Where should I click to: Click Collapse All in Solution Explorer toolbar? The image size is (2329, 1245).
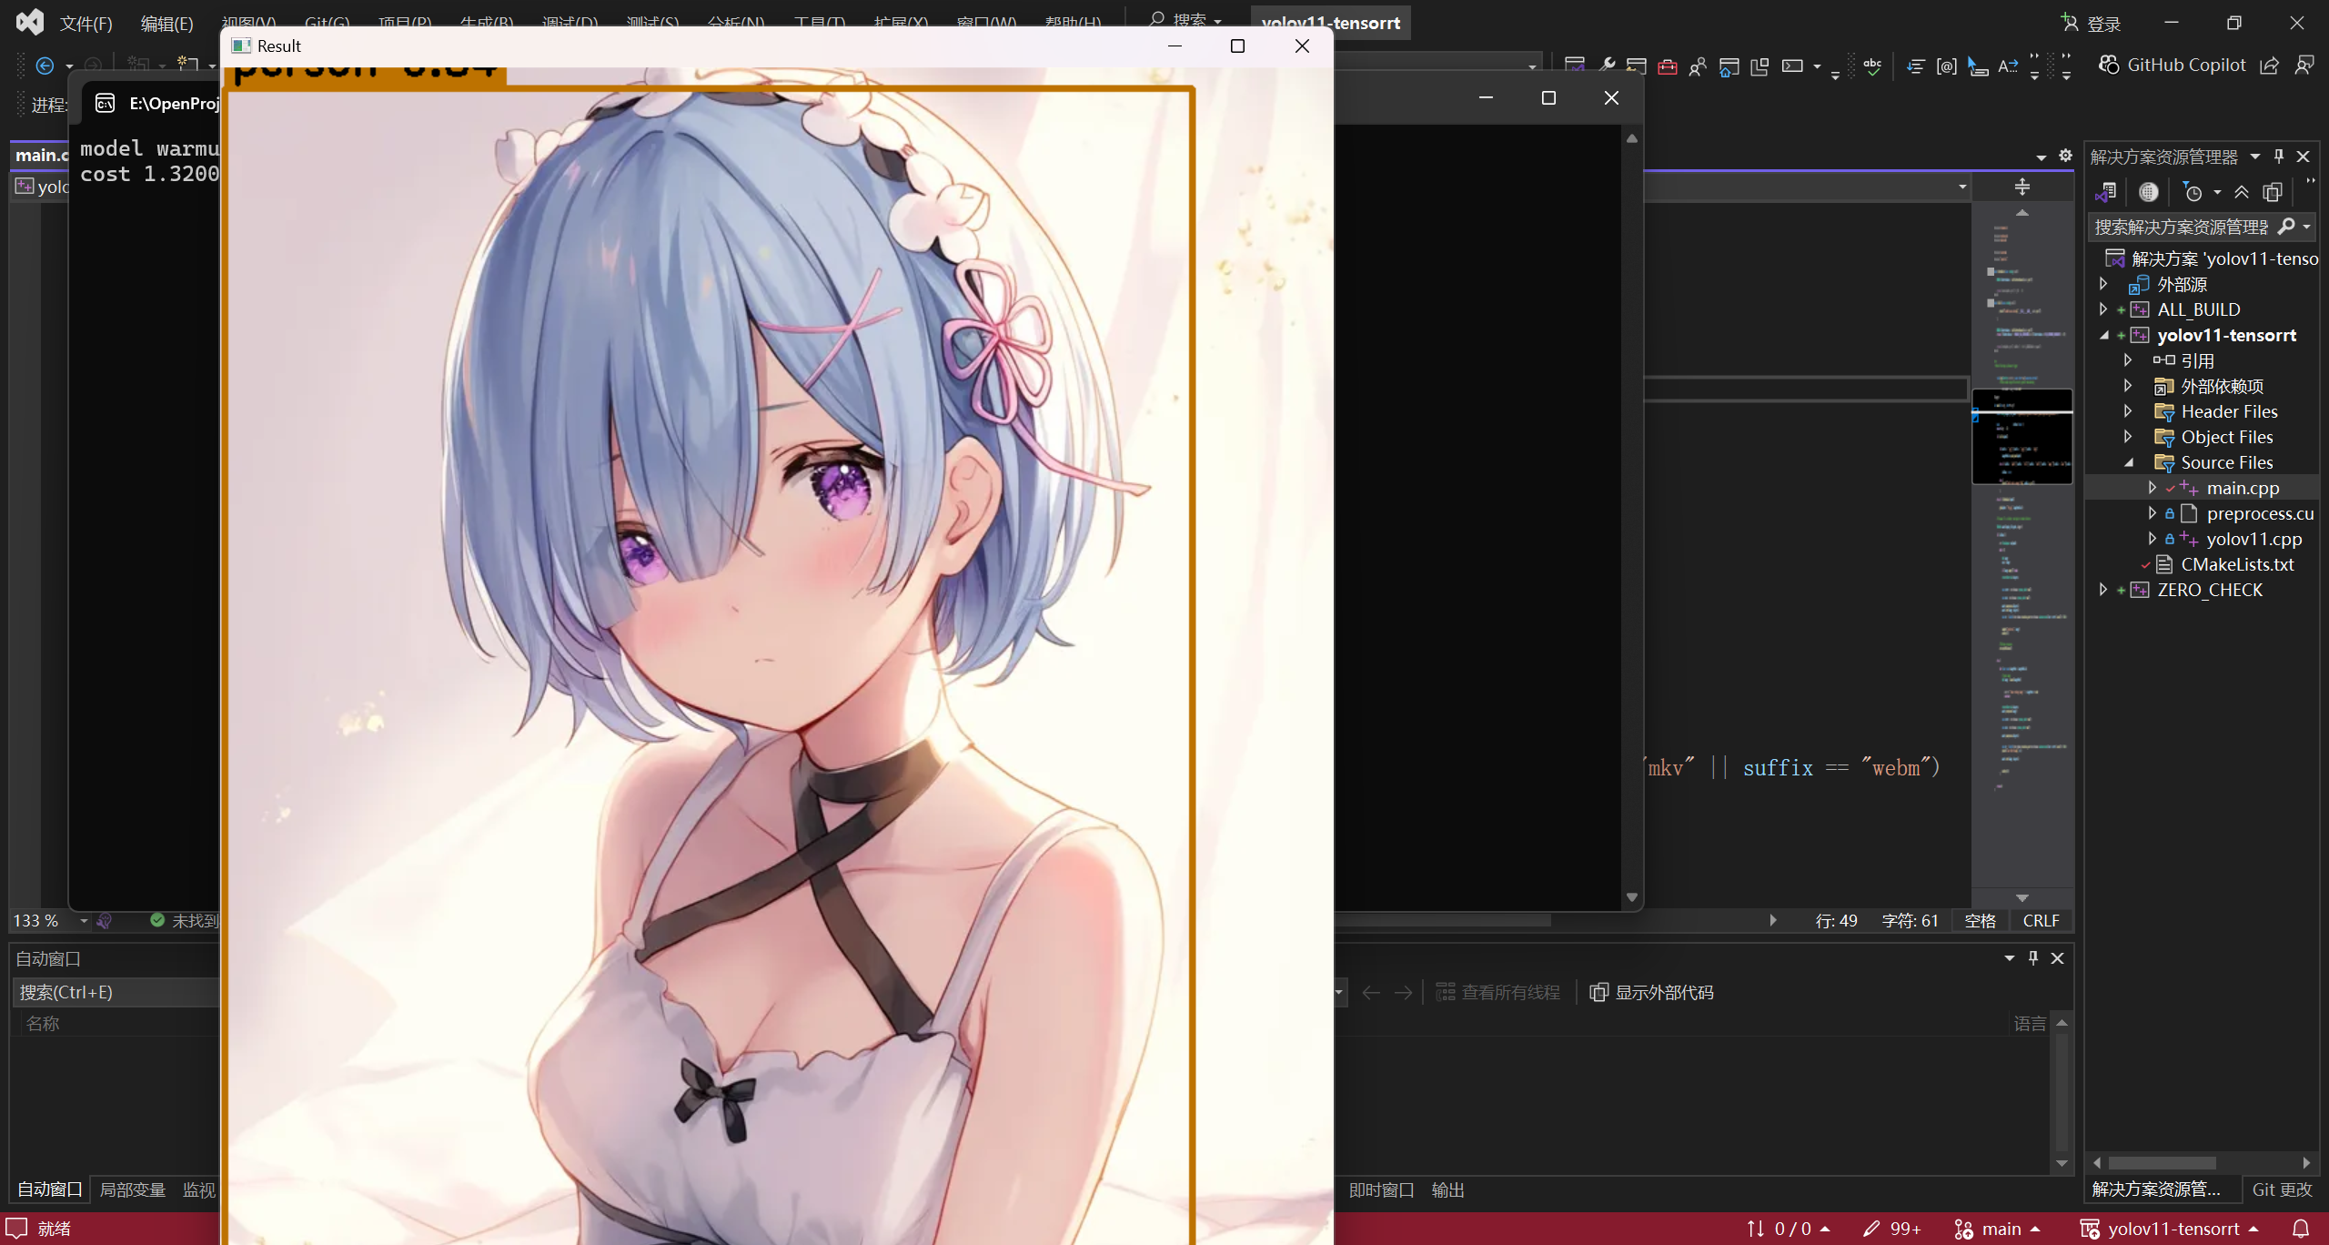coord(2242,192)
